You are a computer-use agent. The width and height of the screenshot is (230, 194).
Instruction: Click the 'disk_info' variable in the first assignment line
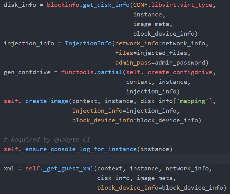coord(20,5)
